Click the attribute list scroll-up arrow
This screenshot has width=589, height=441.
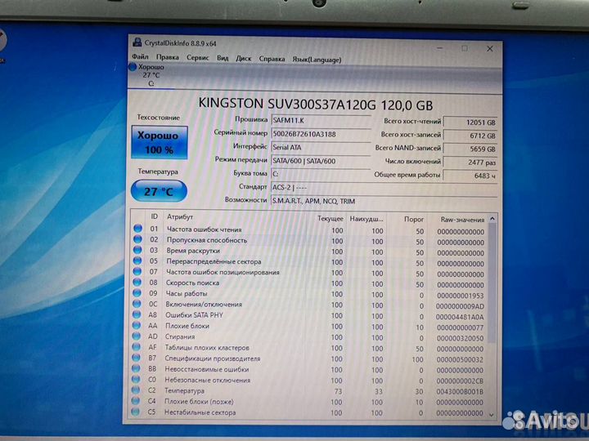coord(492,218)
